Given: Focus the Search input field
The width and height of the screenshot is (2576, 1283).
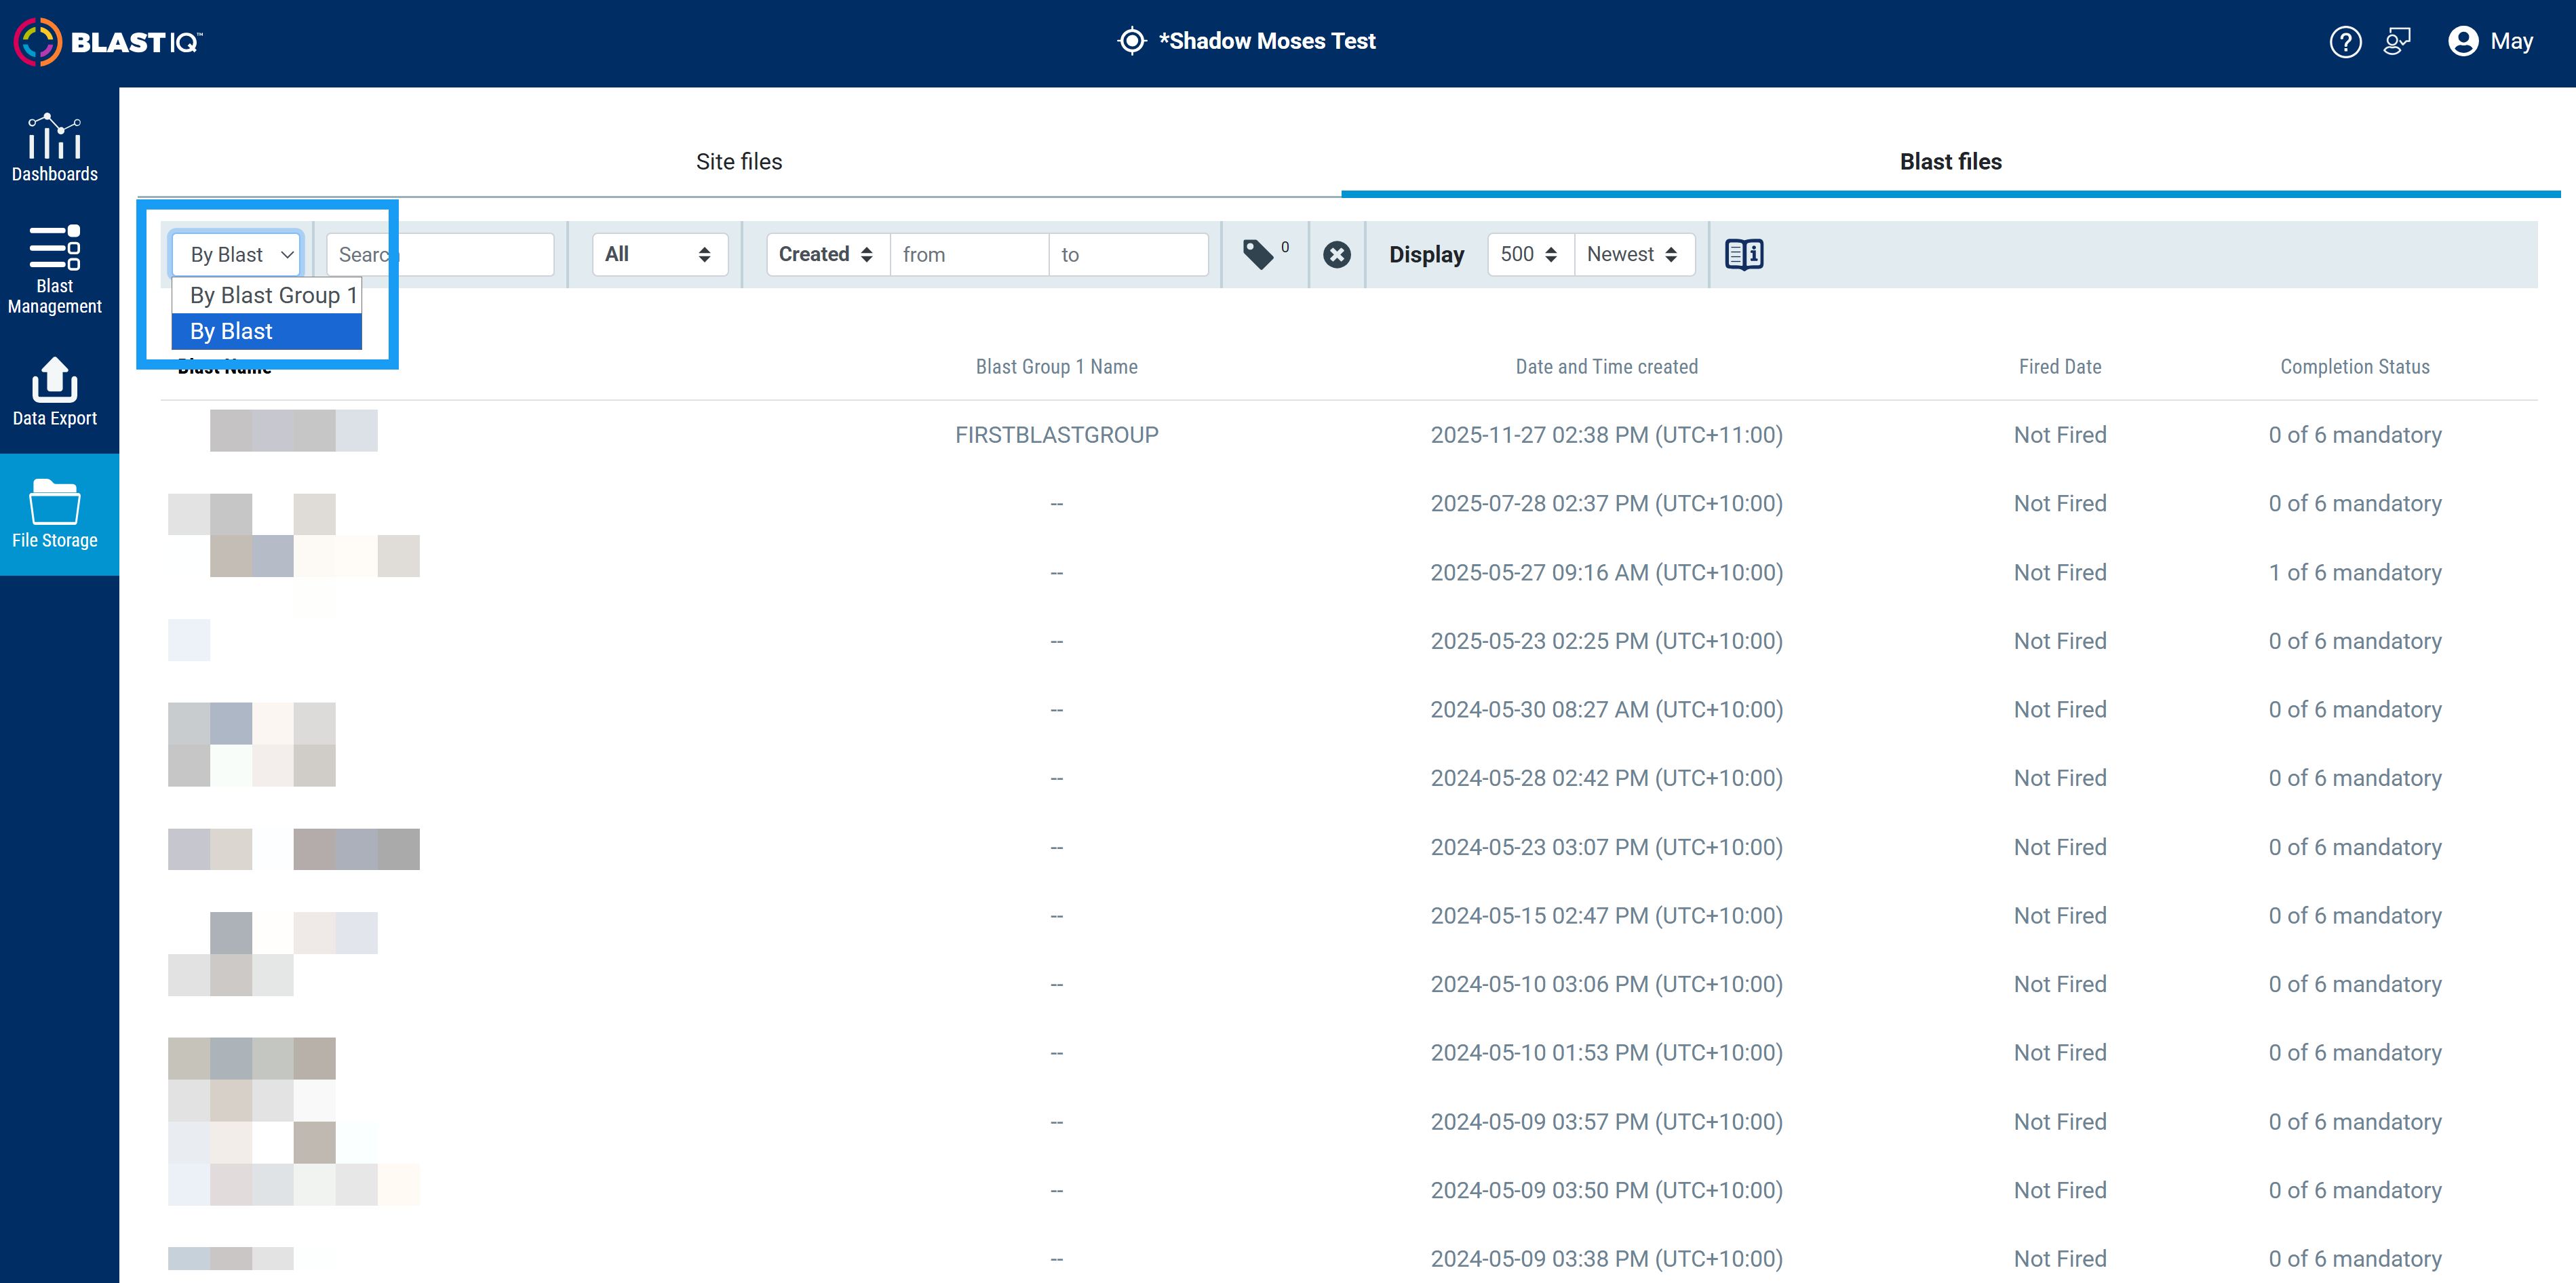Looking at the screenshot, I should [440, 254].
